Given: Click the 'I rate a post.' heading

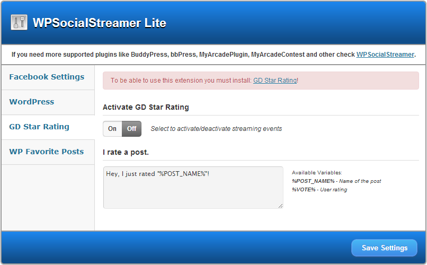Looking at the screenshot, I should click(x=126, y=152).
